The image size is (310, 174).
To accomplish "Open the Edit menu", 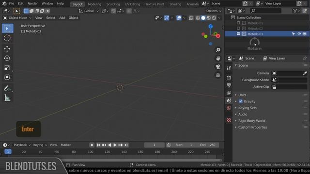I will pyautogui.click(x=20, y=3).
